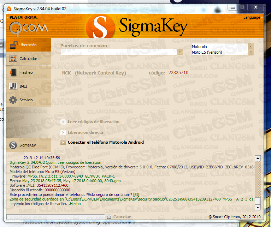Click the log scrollbar up arrow
271x227 pixels.
pyautogui.click(x=258, y=158)
